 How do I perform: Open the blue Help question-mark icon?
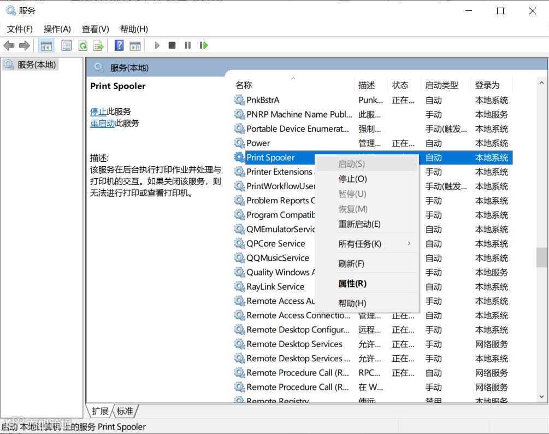pos(119,45)
